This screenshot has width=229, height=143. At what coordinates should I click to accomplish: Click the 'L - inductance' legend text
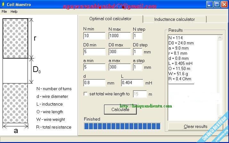(50, 104)
